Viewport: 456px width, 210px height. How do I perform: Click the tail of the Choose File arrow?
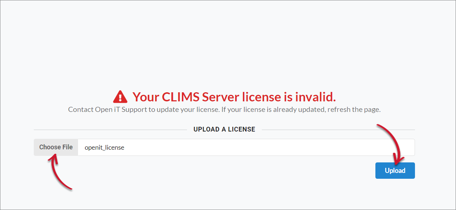pyautogui.click(x=72, y=189)
